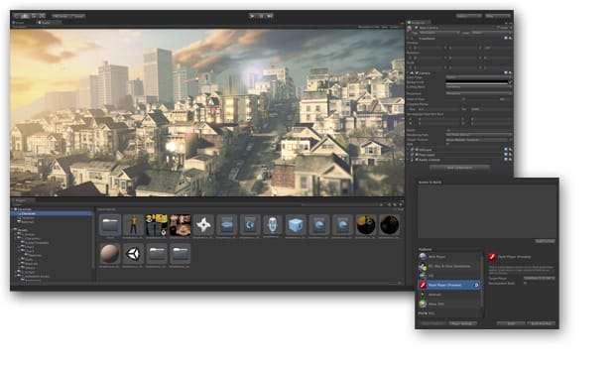Select the blue cube prefab asset
This screenshot has width=615, height=370.
(296, 225)
